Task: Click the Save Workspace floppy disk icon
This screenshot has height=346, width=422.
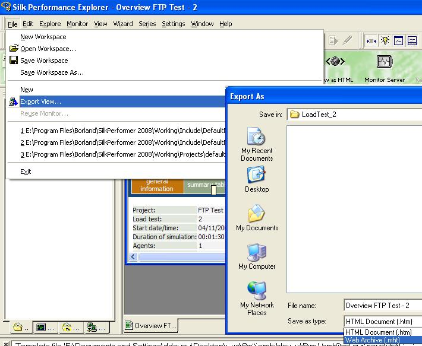Action: point(14,60)
